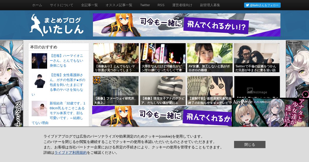Viewport: 309px width, 162px height.
Task: Read 新垣結衣「32歳です article link
Action: click(x=58, y=113)
